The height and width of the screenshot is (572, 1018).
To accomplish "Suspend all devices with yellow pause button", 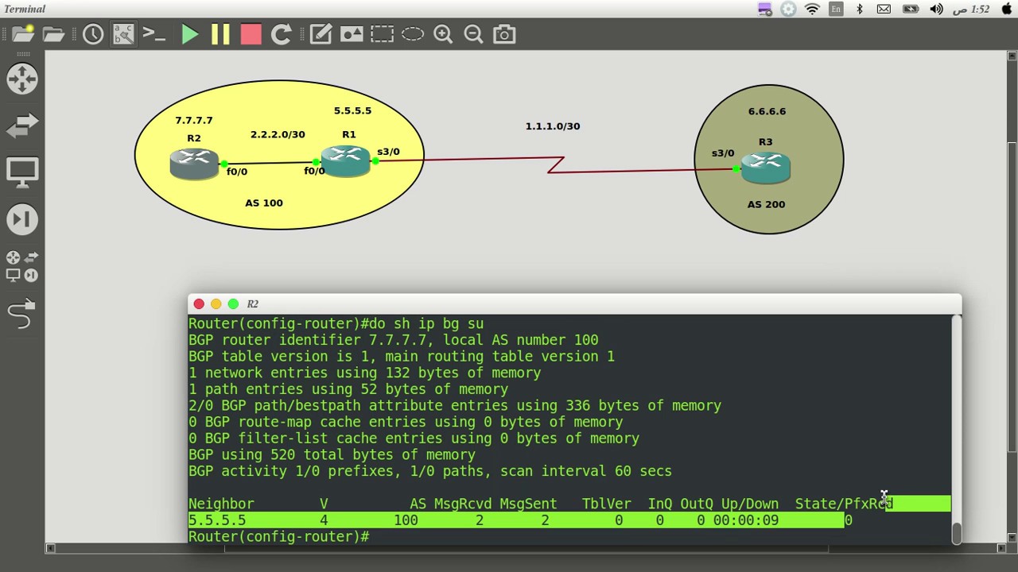I will coord(220,34).
